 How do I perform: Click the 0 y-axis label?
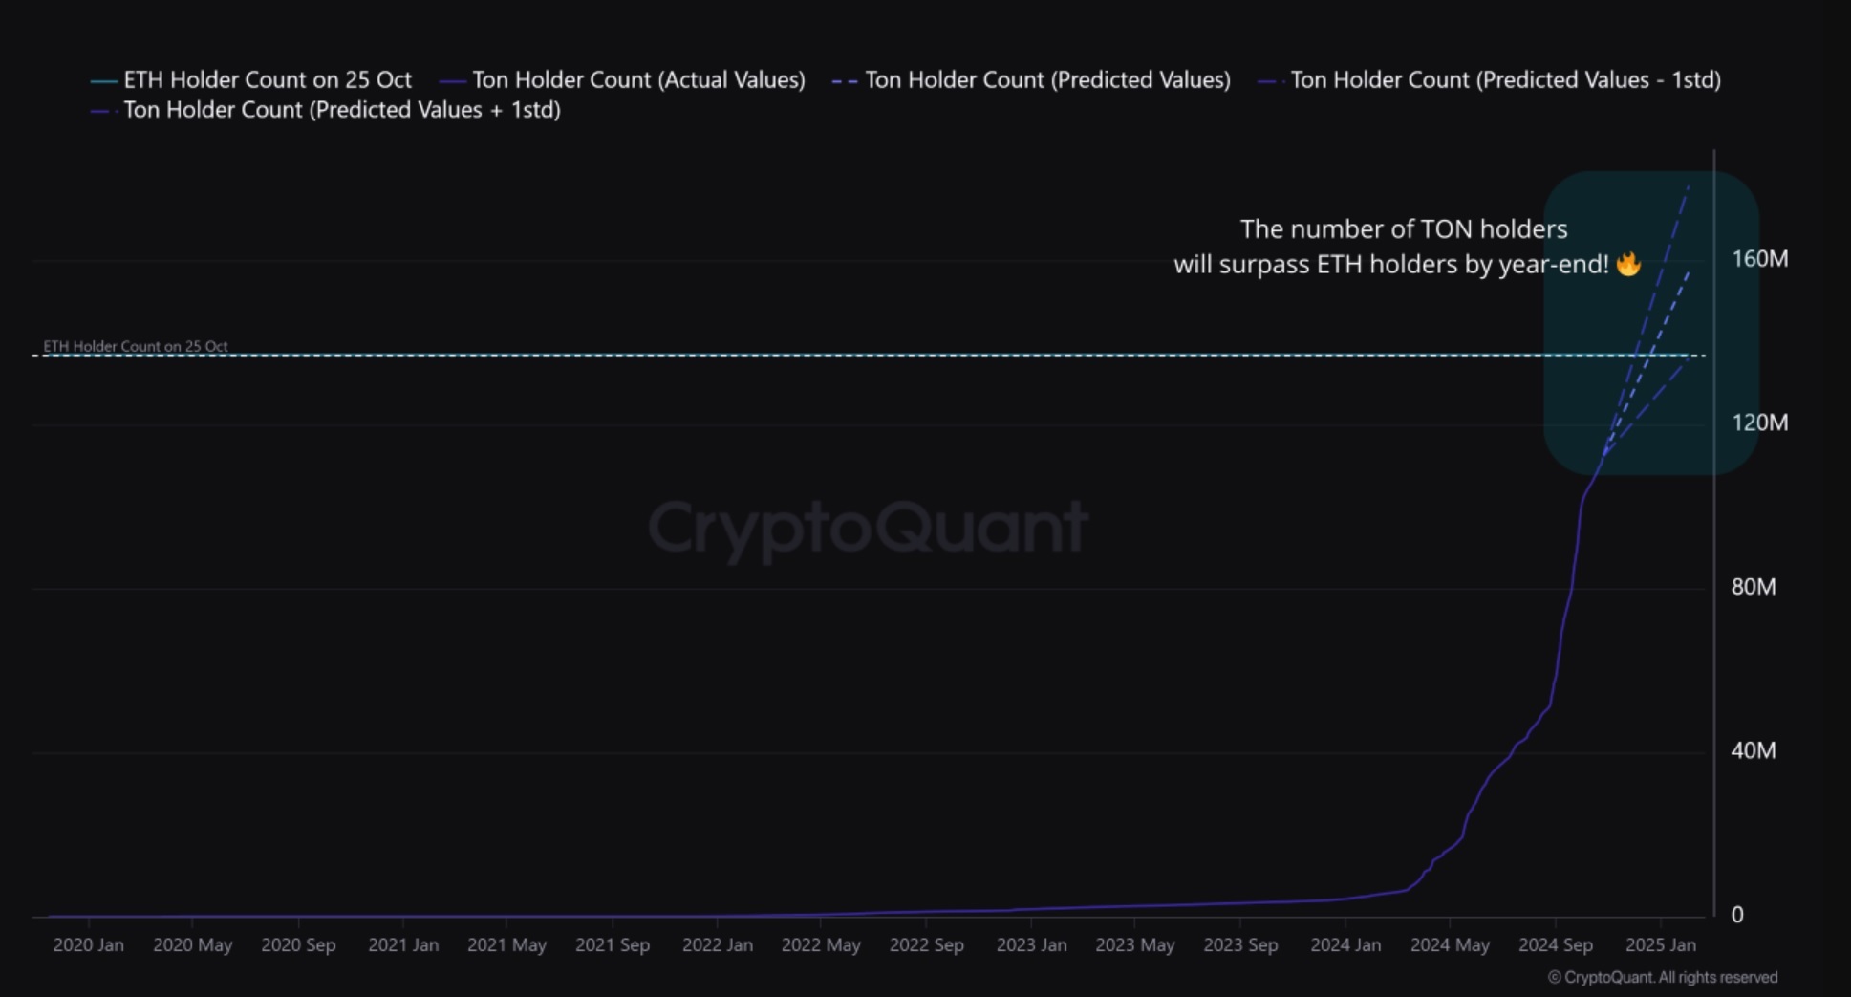click(1737, 915)
